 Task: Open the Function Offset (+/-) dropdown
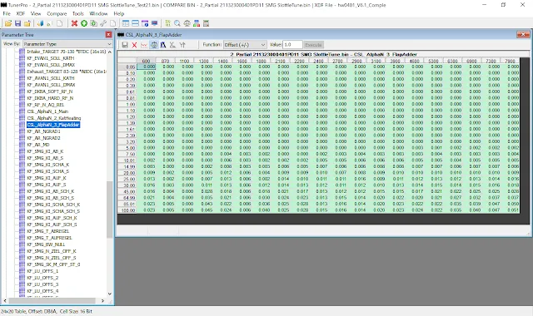(x=245, y=45)
